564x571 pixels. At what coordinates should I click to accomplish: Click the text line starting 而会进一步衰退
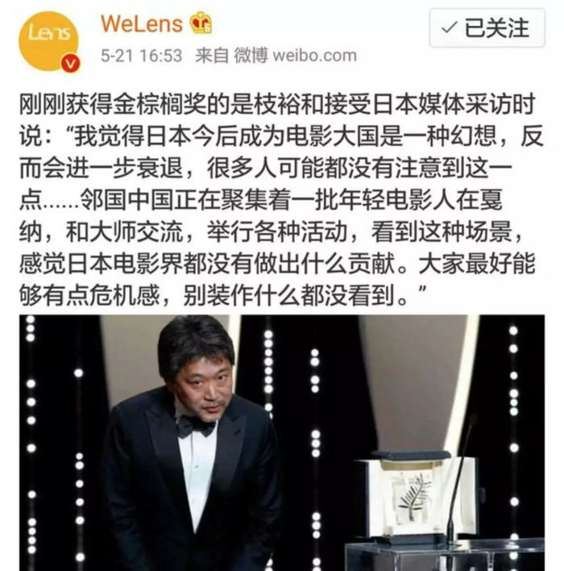(266, 168)
